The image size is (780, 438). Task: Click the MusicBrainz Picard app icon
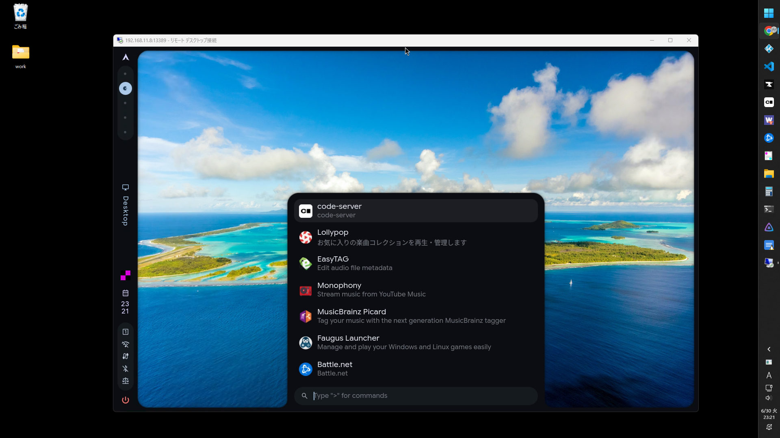pos(305,316)
